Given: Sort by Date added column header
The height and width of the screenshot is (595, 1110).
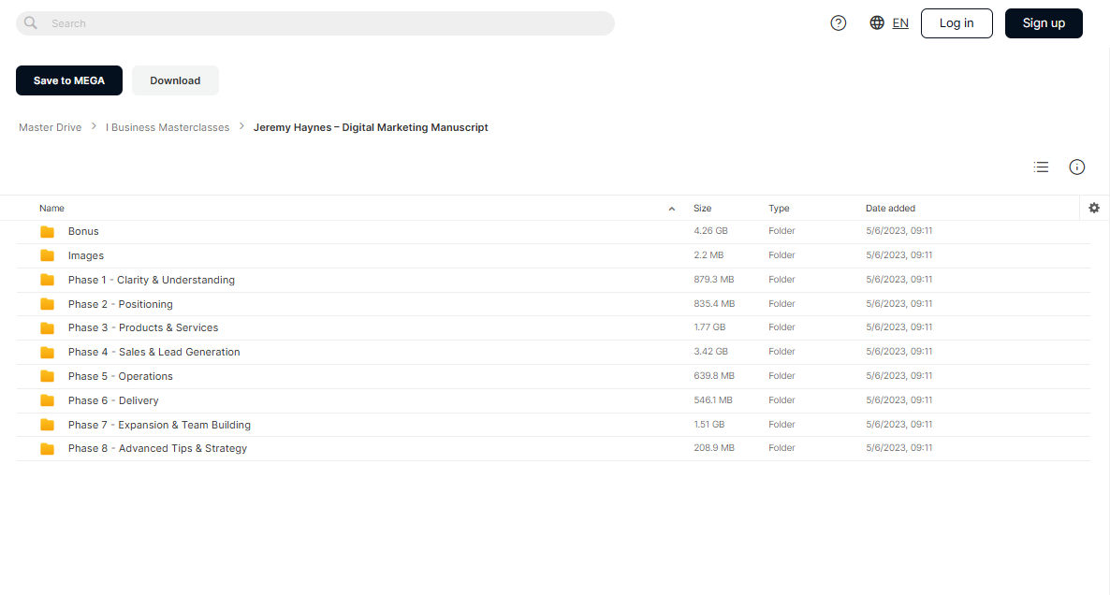Looking at the screenshot, I should 890,208.
